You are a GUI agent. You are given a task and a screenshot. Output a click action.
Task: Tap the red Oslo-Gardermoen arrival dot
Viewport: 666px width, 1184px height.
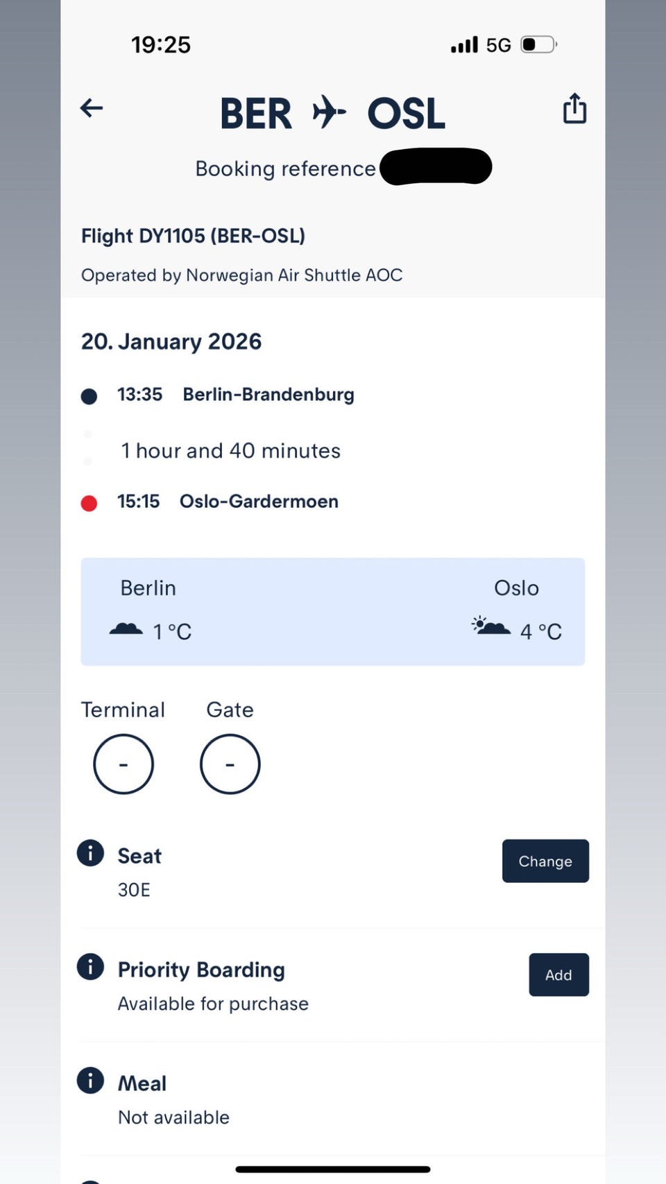click(x=89, y=503)
